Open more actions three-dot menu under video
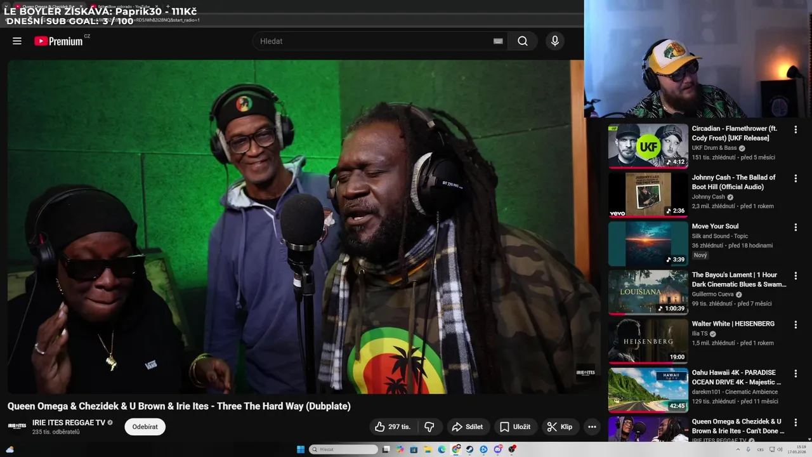 coord(592,427)
